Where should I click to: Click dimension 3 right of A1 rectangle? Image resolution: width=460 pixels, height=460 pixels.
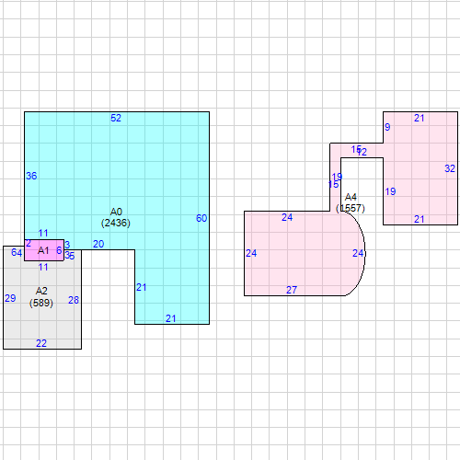pyautogui.click(x=67, y=245)
